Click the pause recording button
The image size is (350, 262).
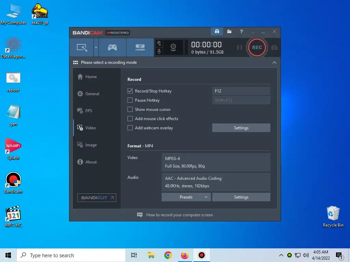[240, 47]
